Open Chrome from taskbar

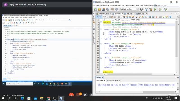click(x=48, y=98)
